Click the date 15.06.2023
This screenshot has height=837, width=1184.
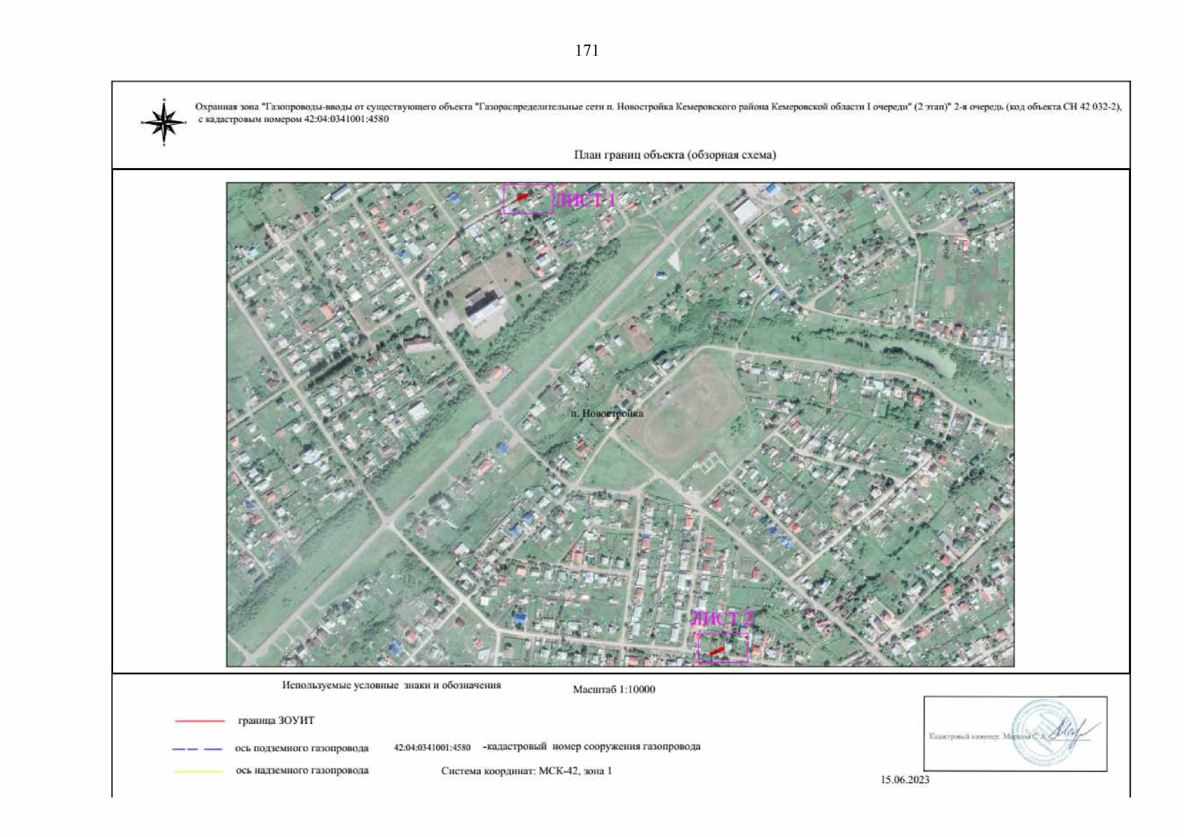(905, 780)
